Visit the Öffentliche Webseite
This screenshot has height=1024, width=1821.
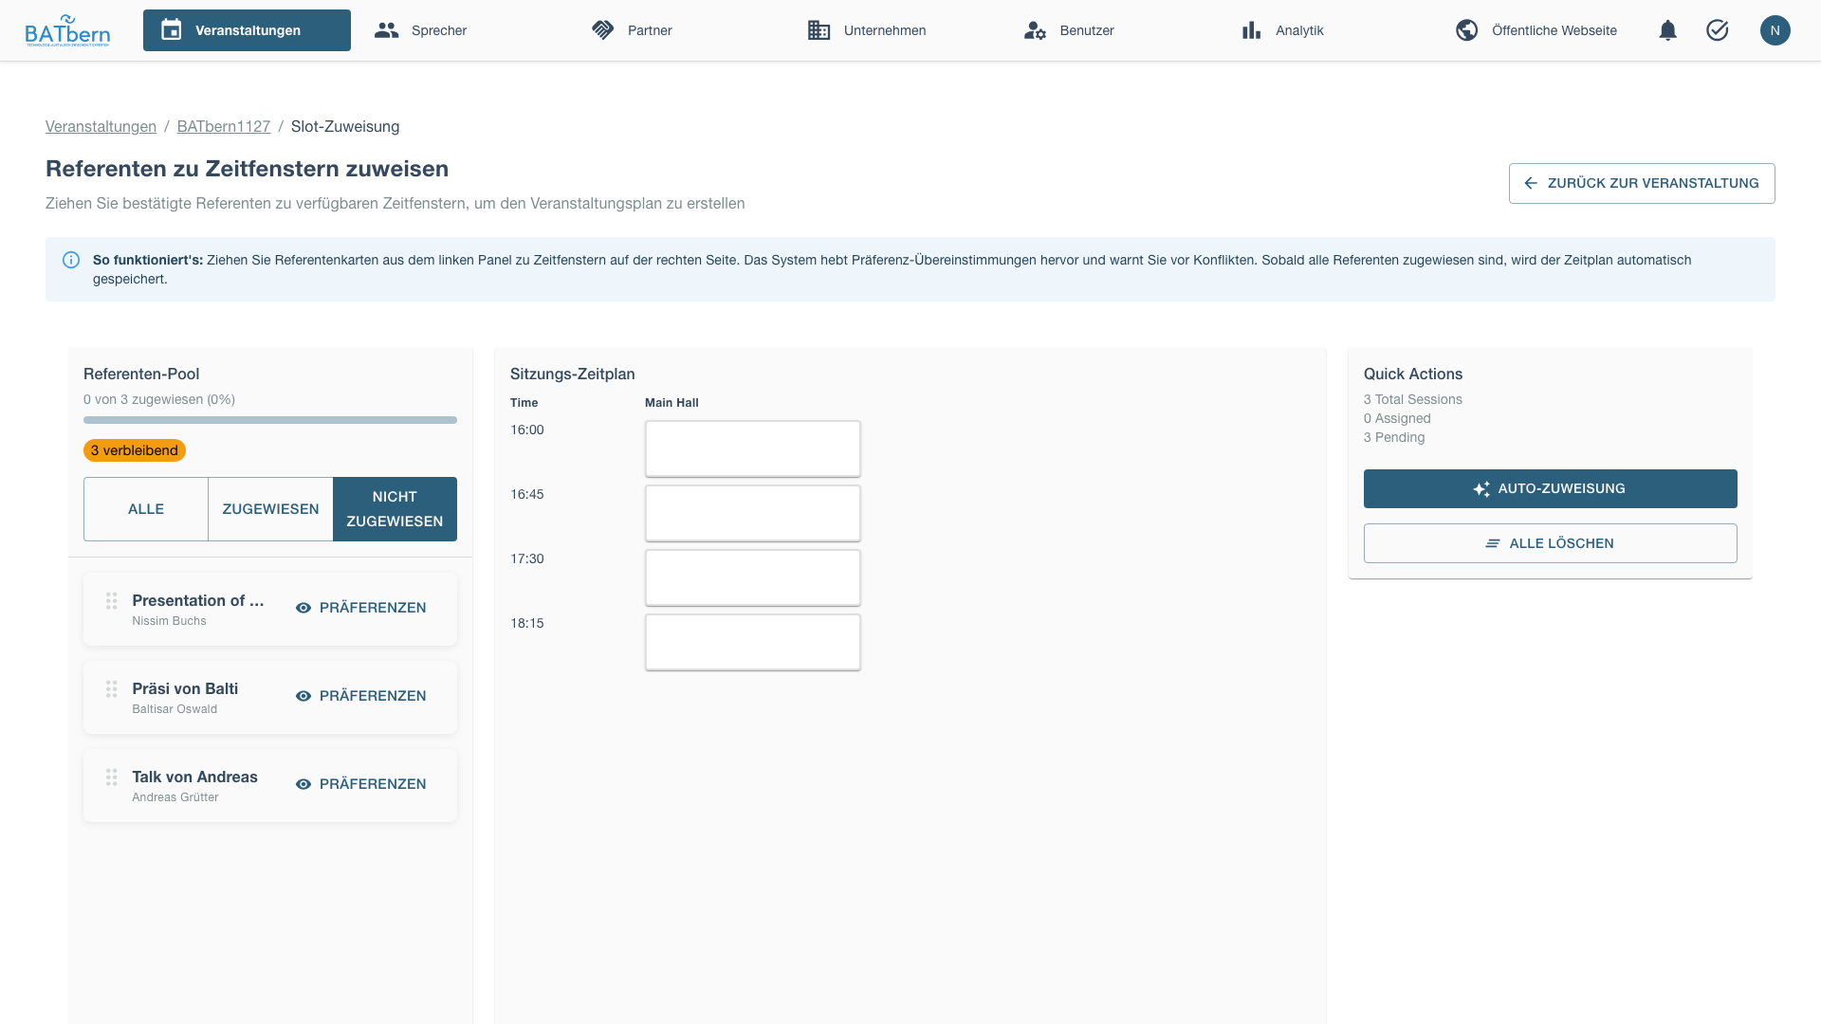pos(1536,30)
